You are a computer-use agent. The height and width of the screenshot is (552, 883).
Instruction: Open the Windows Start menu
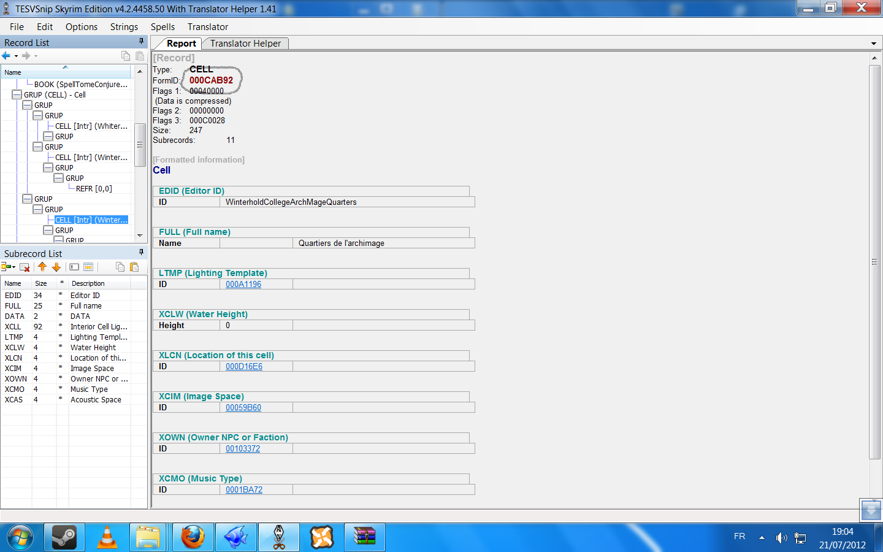pyautogui.click(x=20, y=538)
